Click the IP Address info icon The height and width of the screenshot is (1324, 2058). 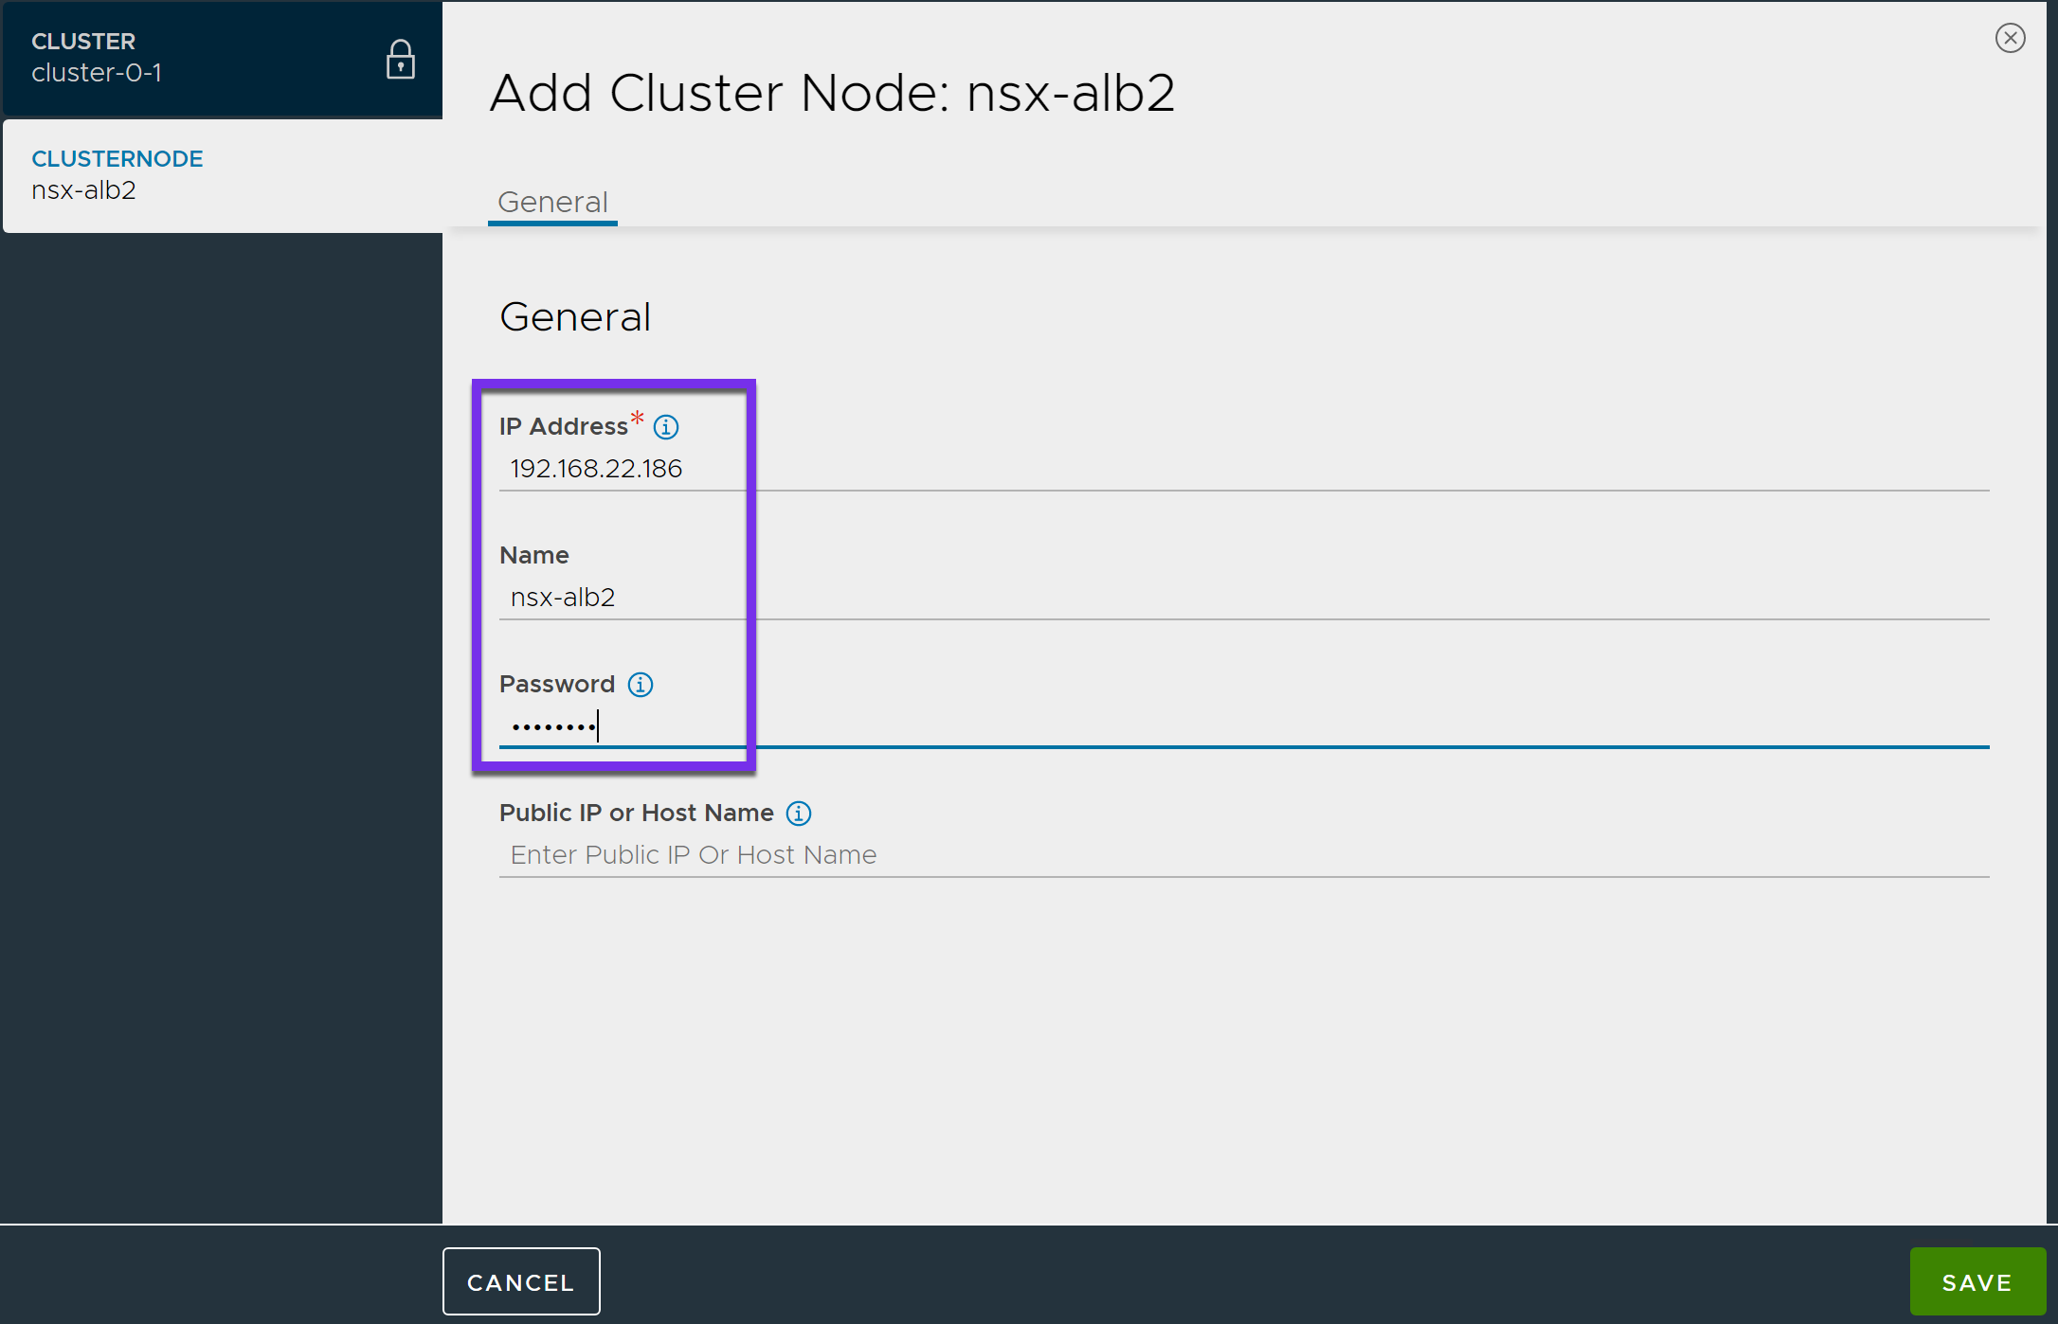[666, 427]
